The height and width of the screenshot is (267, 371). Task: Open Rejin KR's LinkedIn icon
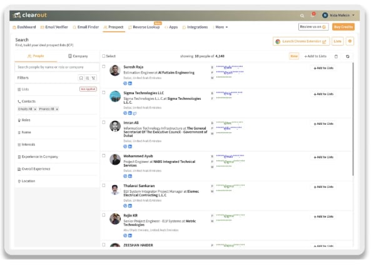tap(130, 236)
